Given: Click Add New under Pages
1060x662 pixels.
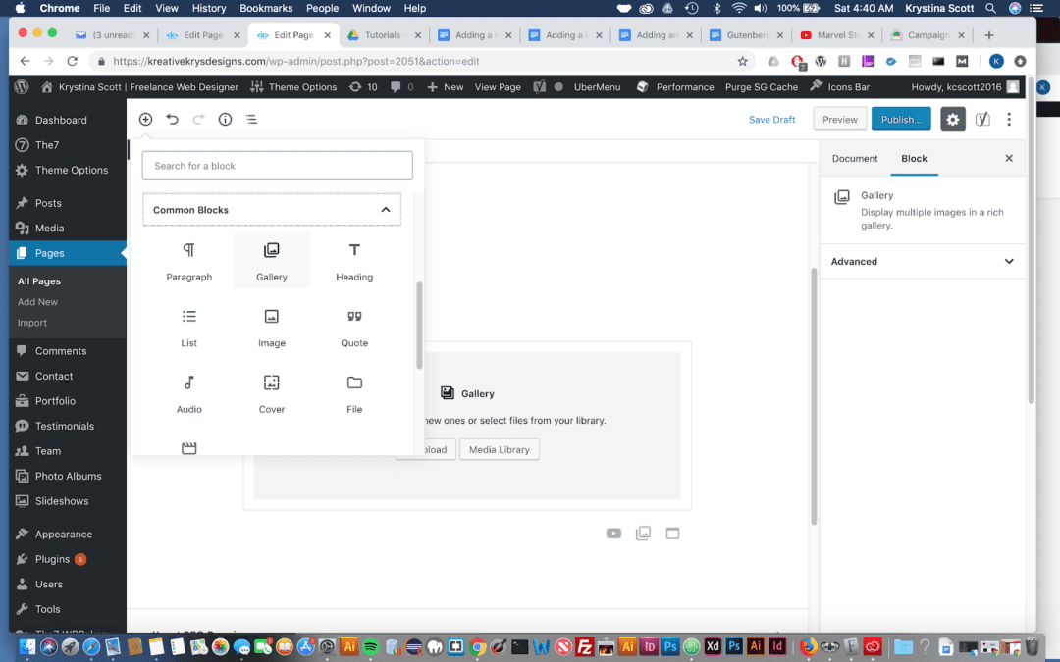Looking at the screenshot, I should [38, 302].
